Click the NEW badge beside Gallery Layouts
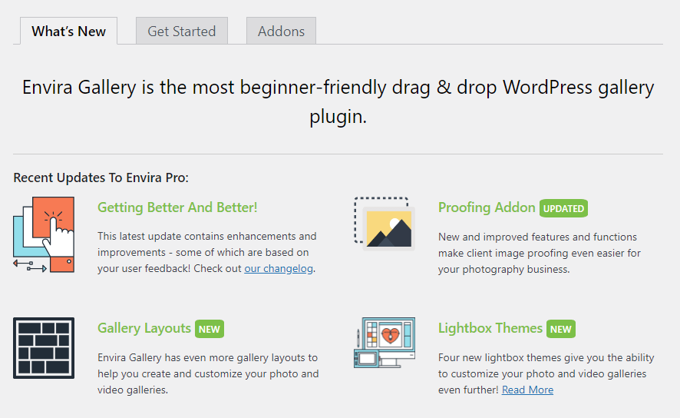 pyautogui.click(x=209, y=329)
